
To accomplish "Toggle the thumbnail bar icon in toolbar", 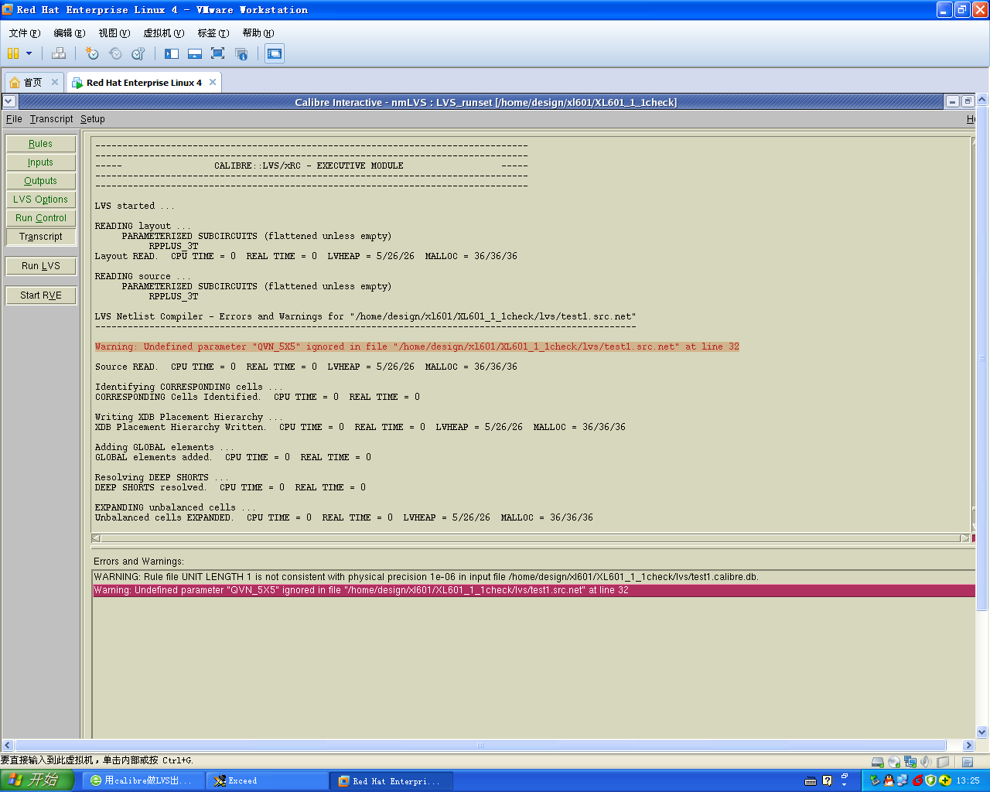I will tap(195, 53).
